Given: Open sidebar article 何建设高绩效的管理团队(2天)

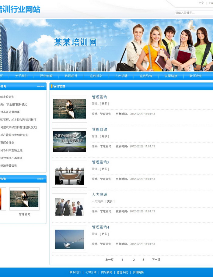Looking at the screenshot, I should pyautogui.click(x=19, y=127).
